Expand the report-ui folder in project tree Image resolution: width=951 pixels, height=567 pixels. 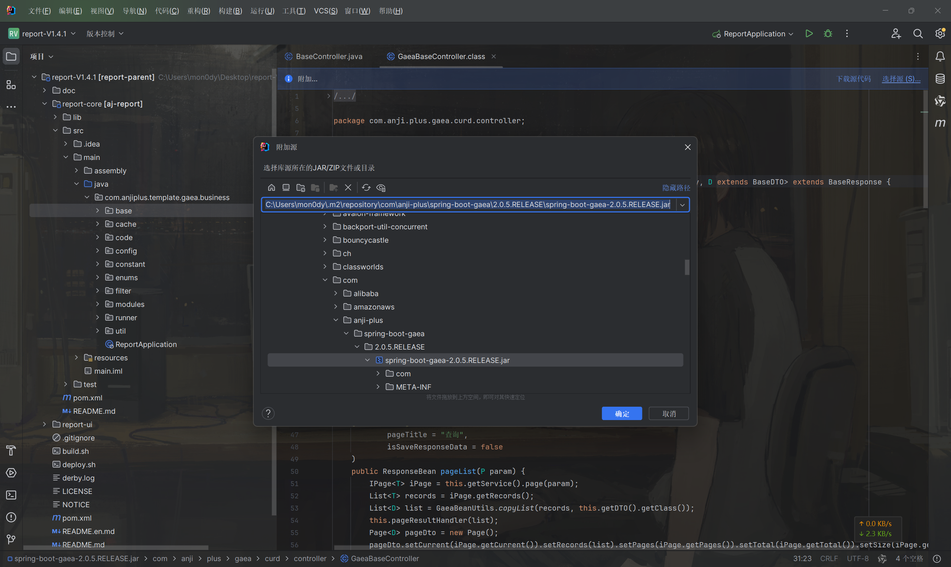[x=44, y=425]
